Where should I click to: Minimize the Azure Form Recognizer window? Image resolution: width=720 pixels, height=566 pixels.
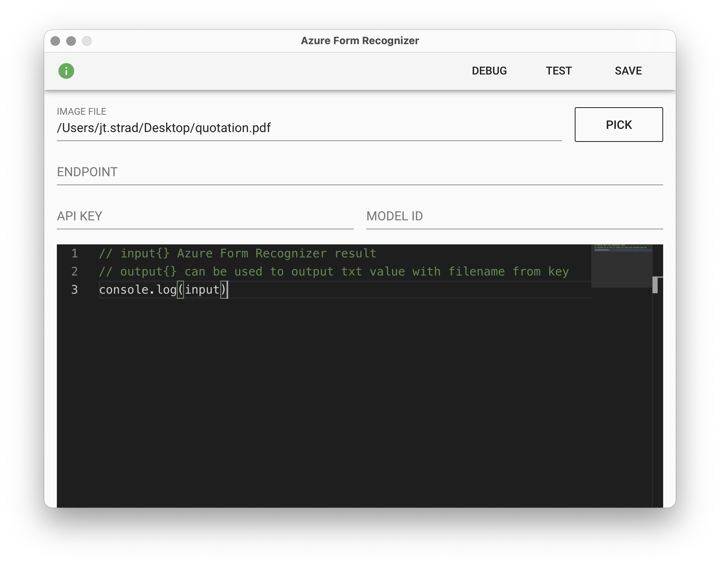pos(71,41)
